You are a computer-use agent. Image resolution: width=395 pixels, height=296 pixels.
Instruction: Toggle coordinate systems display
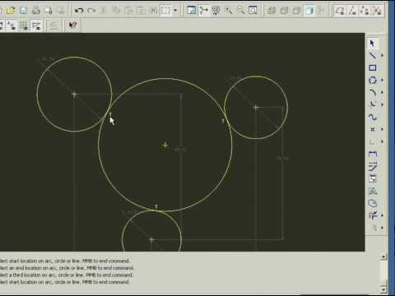pos(377,11)
